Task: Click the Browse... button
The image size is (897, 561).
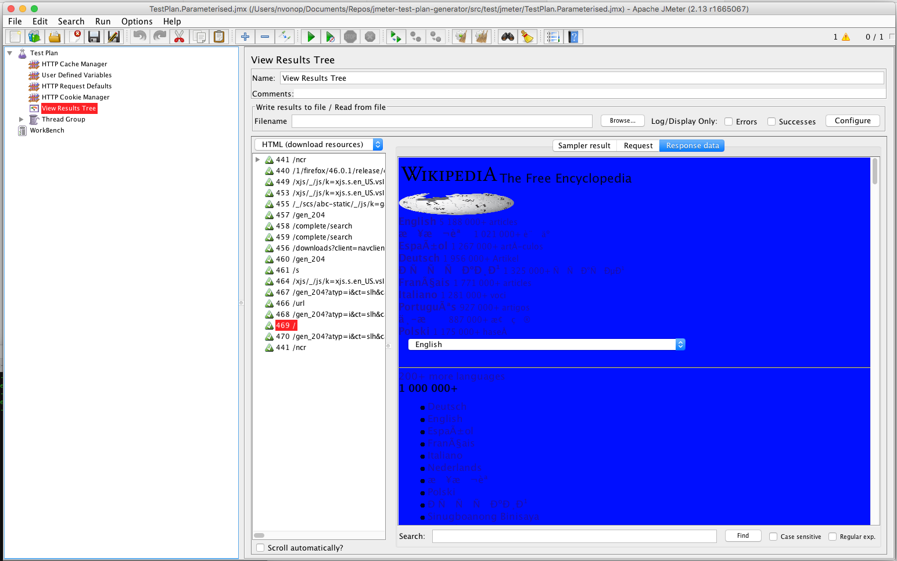Action: coord(623,121)
